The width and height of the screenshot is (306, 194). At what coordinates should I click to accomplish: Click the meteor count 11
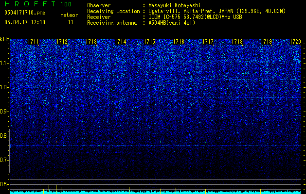tap(71, 22)
